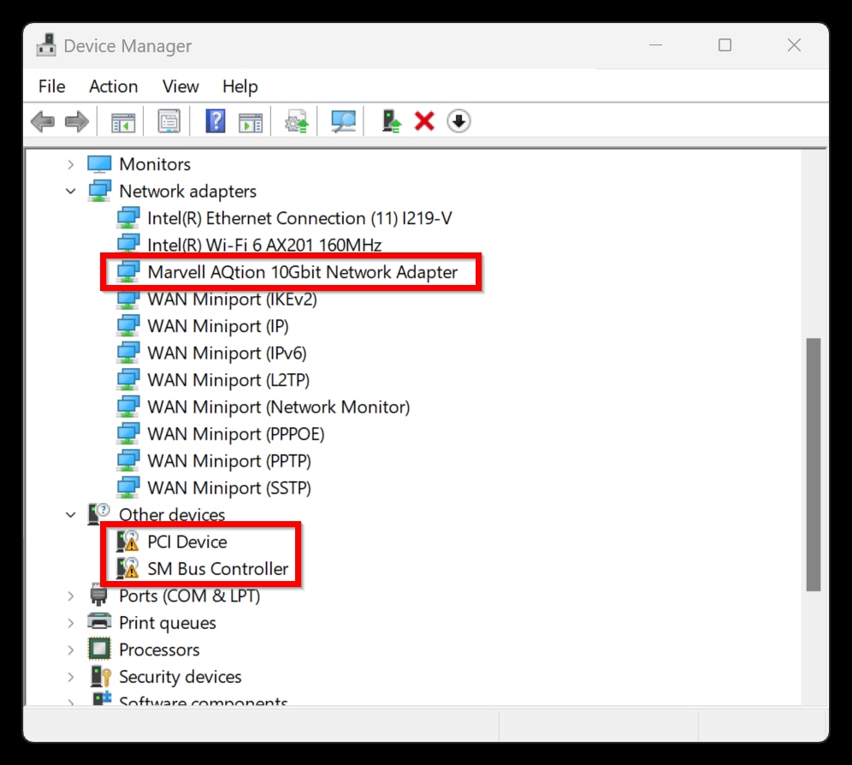Click the Disable device down-arrow icon

tap(459, 122)
